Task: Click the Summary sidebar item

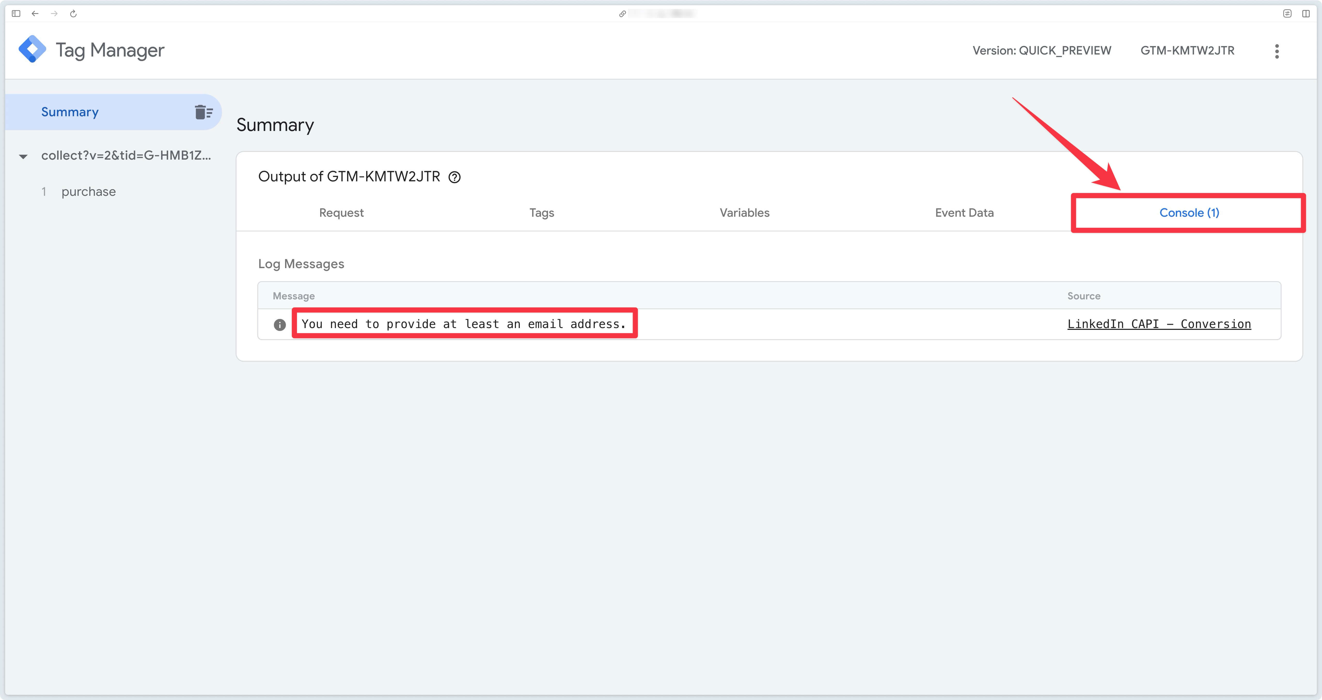Action: click(70, 111)
